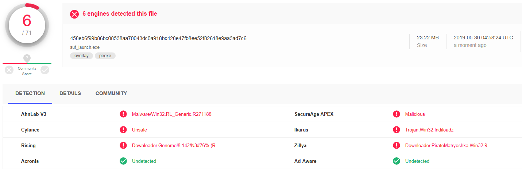The height and width of the screenshot is (169, 522).
Task: Click the overlay tag
Action: (81, 56)
